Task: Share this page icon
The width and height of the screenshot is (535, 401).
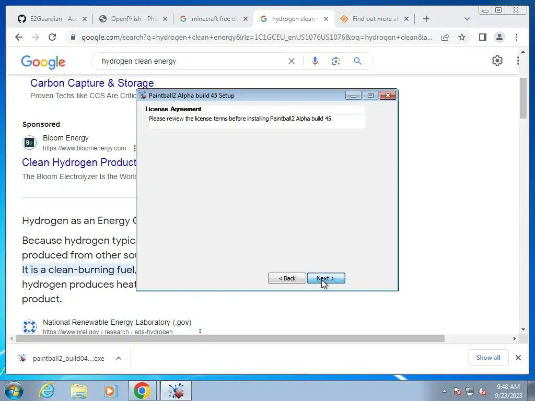Action: 445,37
